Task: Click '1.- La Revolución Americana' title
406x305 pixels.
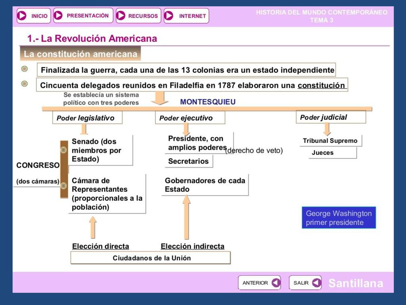Action: [x=92, y=39]
